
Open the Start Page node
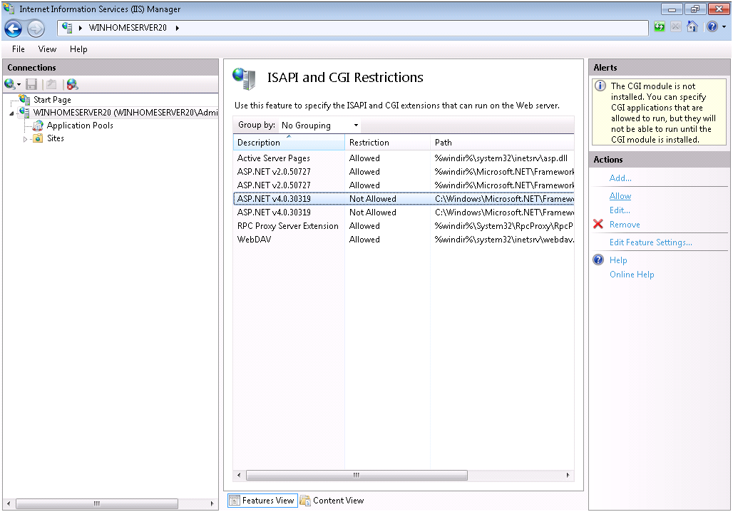pyautogui.click(x=52, y=100)
